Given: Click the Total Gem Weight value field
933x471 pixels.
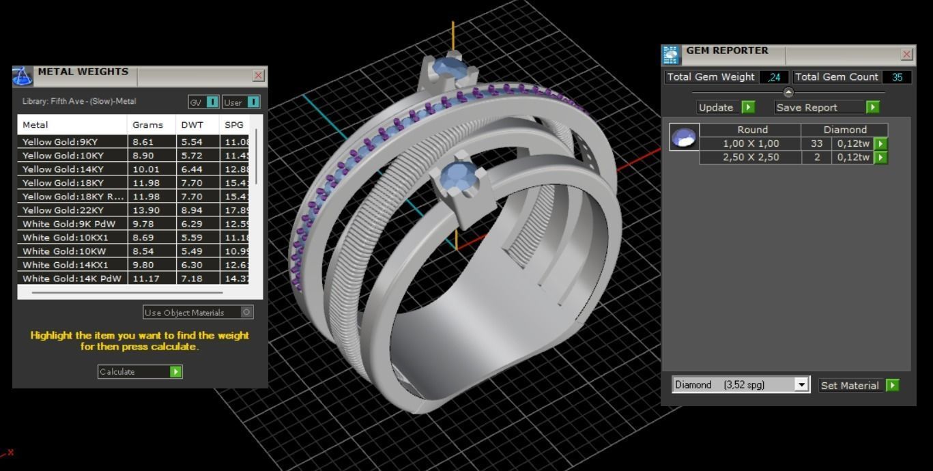Looking at the screenshot, I should point(774,77).
